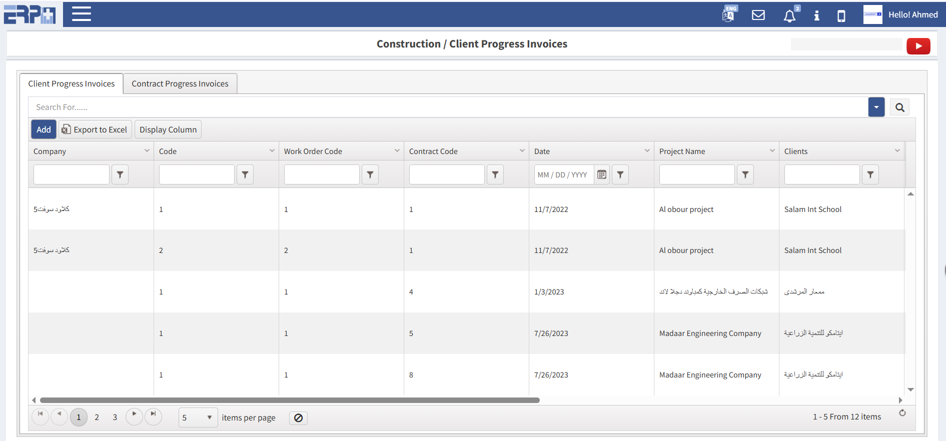Expand the search options dropdown arrow
The height and width of the screenshot is (441, 946).
(876, 107)
